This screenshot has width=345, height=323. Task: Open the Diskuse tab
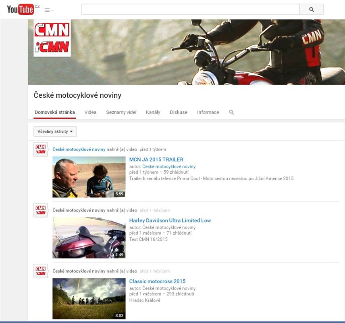pos(179,112)
